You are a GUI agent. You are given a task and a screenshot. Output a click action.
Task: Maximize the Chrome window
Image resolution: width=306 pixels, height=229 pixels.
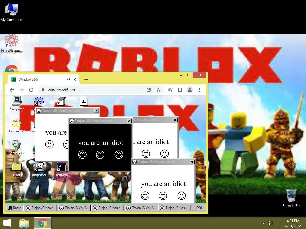[189, 75]
